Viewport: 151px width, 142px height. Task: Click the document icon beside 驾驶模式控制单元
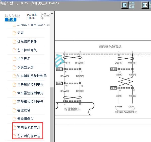tap(14, 102)
